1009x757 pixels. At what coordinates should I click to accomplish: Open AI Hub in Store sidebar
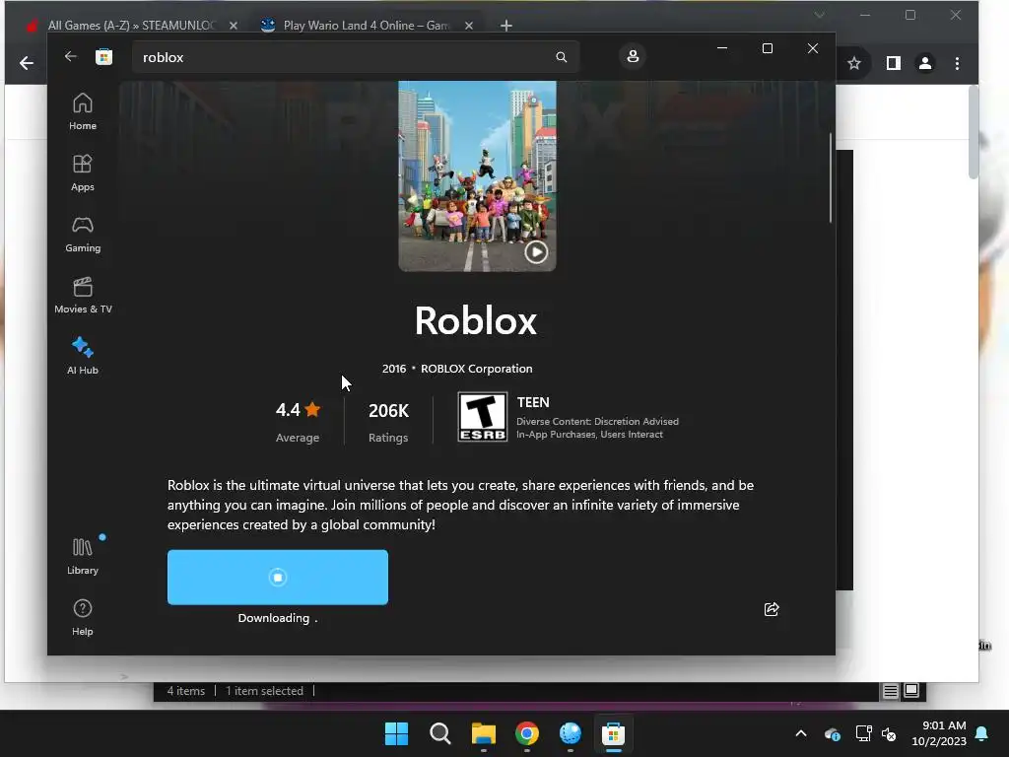[x=83, y=356]
